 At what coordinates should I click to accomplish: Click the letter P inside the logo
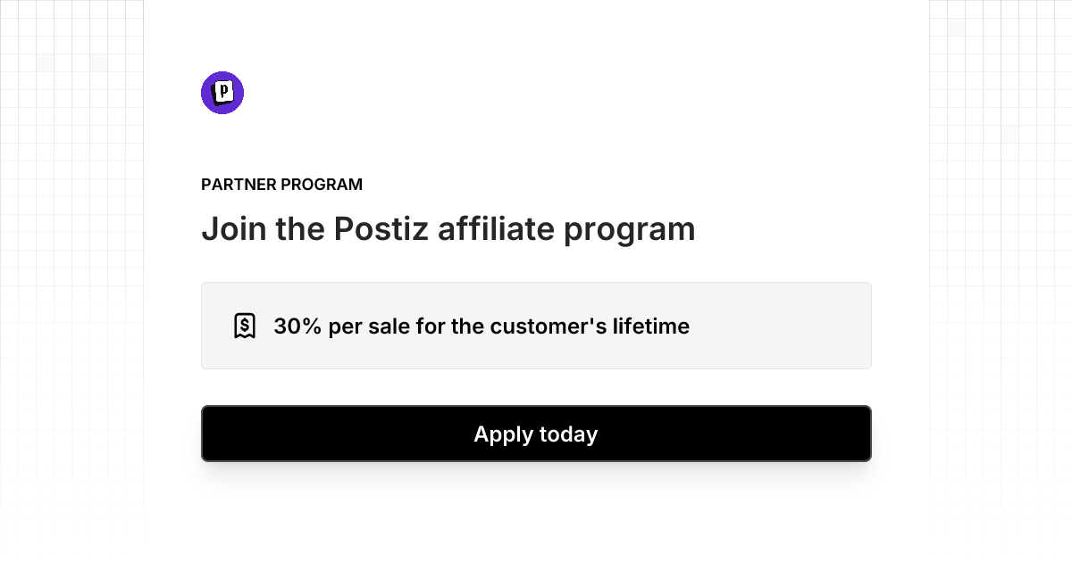(x=224, y=91)
